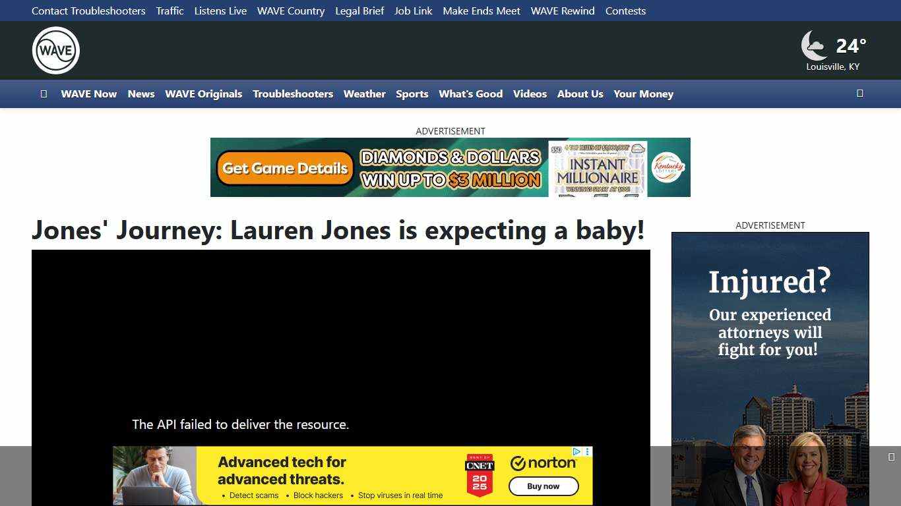Click the Get Game Details button
This screenshot has width=901, height=506.
point(284,168)
